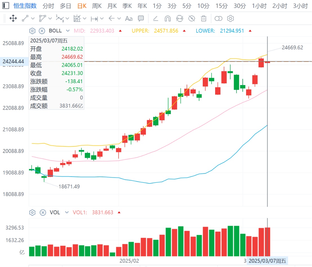Open BOLL indicator settings gear

pos(32,31)
